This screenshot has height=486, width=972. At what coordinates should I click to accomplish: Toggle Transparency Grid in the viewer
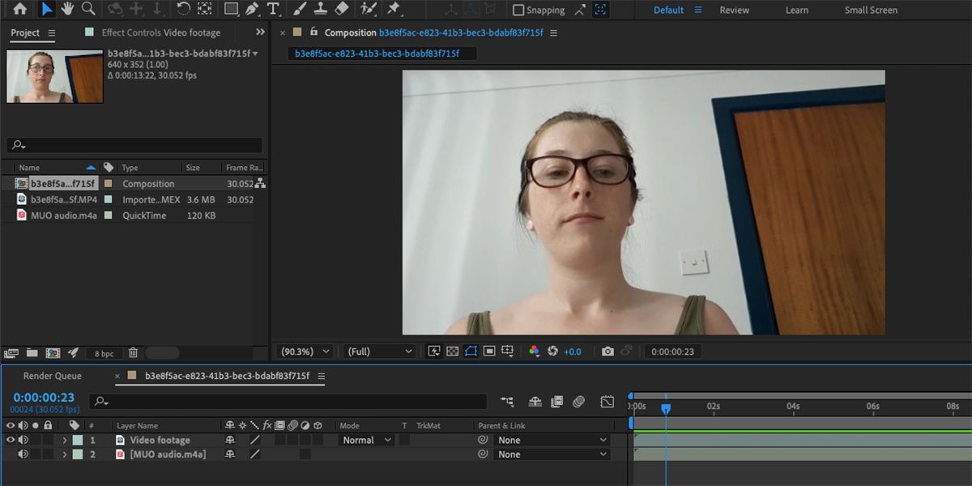pyautogui.click(x=453, y=351)
